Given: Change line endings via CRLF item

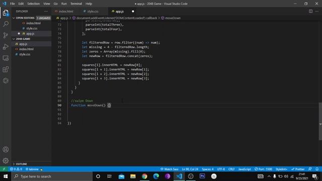Looking at the screenshot, I should [231, 169].
